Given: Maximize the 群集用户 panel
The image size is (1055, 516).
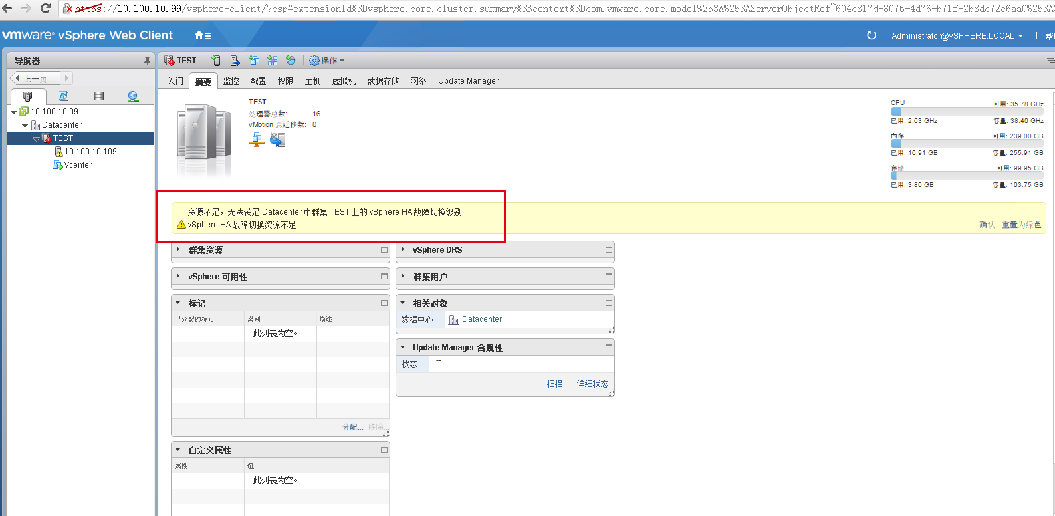Looking at the screenshot, I should click(x=608, y=277).
